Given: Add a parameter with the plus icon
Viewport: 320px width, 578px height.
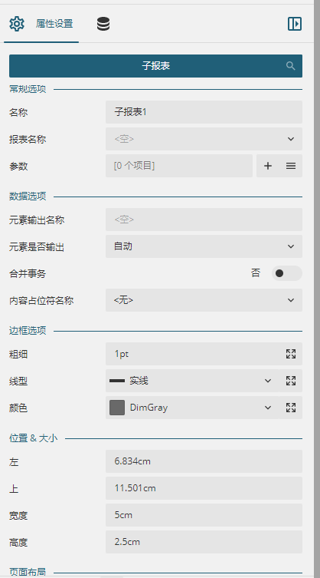Looking at the screenshot, I should [268, 166].
